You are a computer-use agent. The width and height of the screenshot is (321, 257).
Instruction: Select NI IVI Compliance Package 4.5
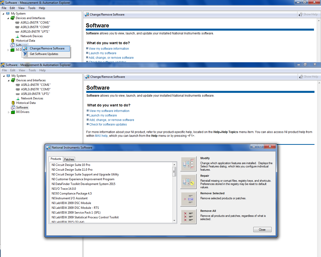click(x=72, y=194)
